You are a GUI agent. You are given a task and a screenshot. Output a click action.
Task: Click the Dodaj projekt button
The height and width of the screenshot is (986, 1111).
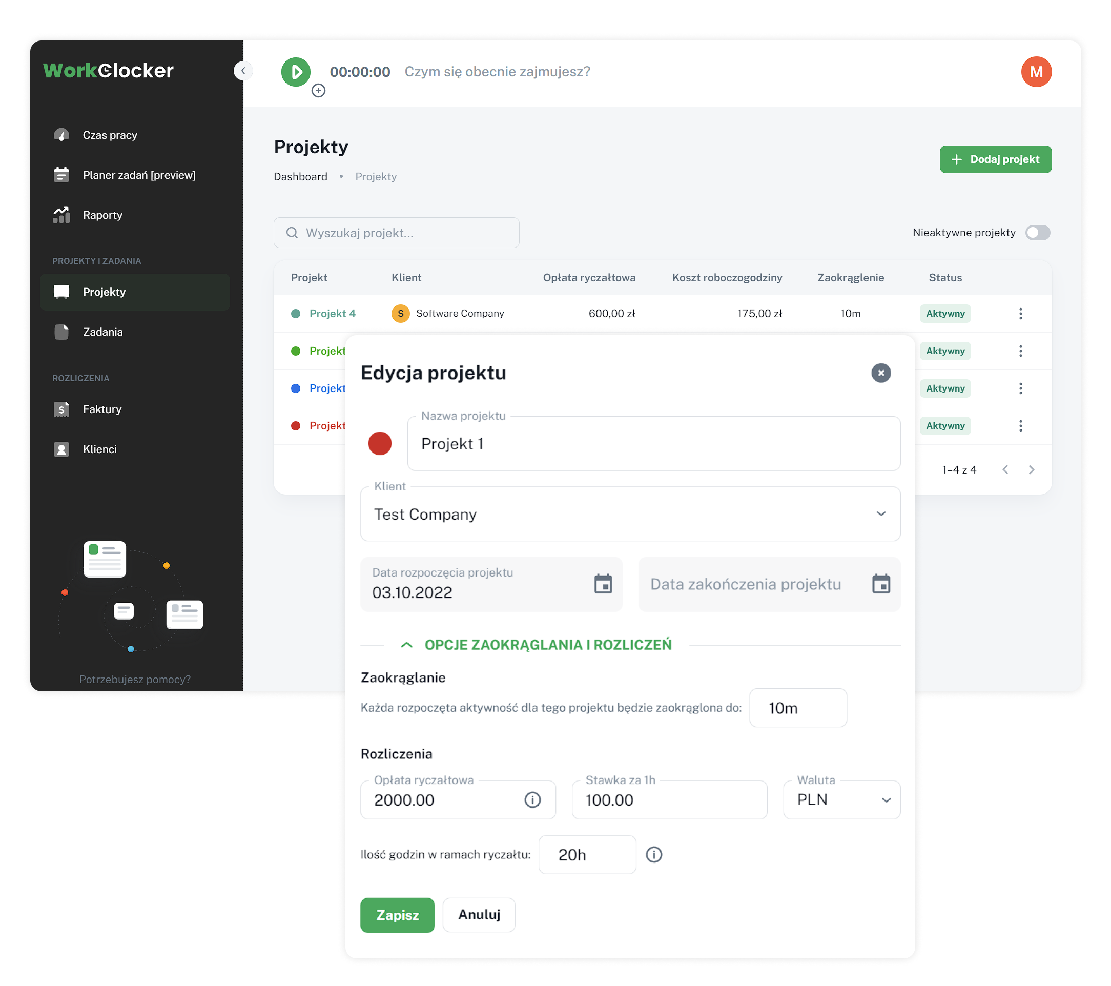click(x=995, y=159)
